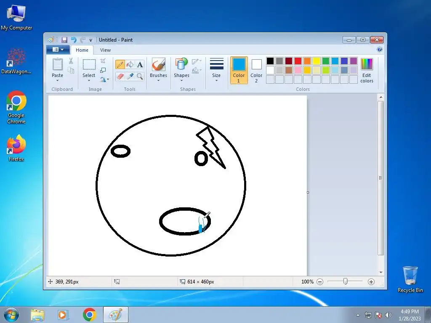Expand the Brushes dropdown arrow
This screenshot has width=431, height=323.
[158, 81]
